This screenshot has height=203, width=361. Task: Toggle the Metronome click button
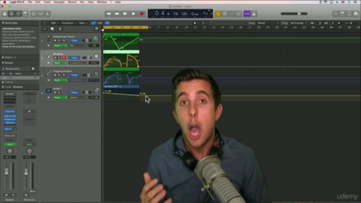pos(254,14)
